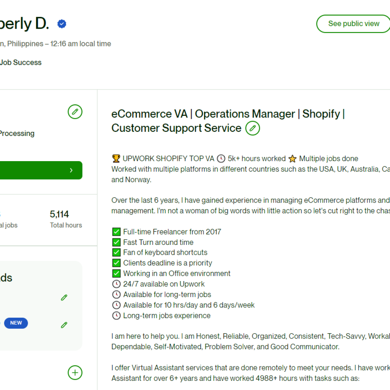Click the trophy emoji before UPWORK SHOPIFY
The image size is (390, 390).
pyautogui.click(x=116, y=158)
